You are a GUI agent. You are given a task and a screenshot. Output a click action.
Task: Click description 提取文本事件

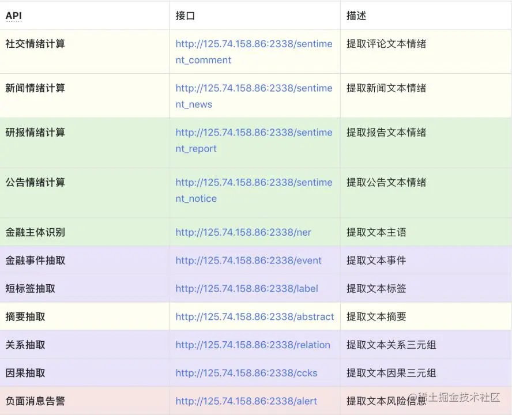tap(377, 260)
